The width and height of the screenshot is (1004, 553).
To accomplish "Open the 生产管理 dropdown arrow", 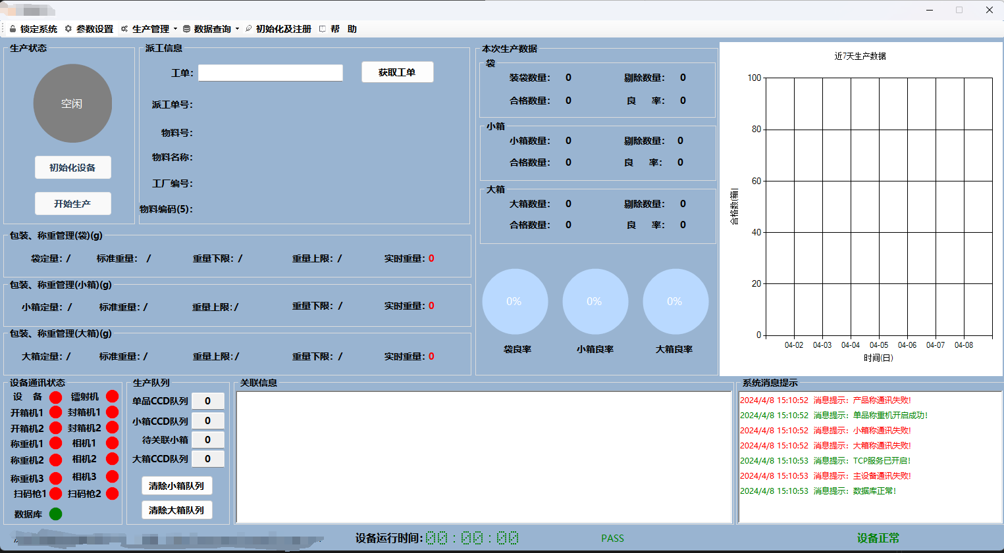I will click(175, 29).
